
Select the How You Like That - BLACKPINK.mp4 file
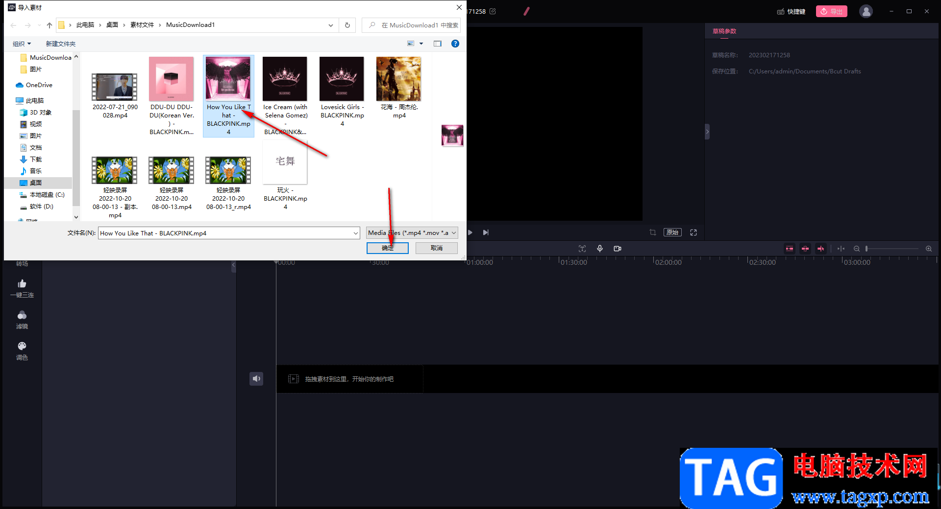pyautogui.click(x=228, y=96)
